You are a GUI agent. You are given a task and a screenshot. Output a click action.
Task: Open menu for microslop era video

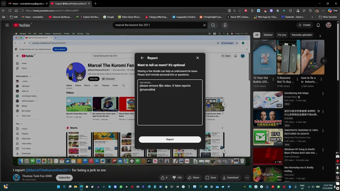pos(323,168)
